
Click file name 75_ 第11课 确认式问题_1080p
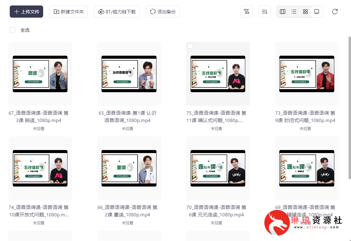pos(216,117)
